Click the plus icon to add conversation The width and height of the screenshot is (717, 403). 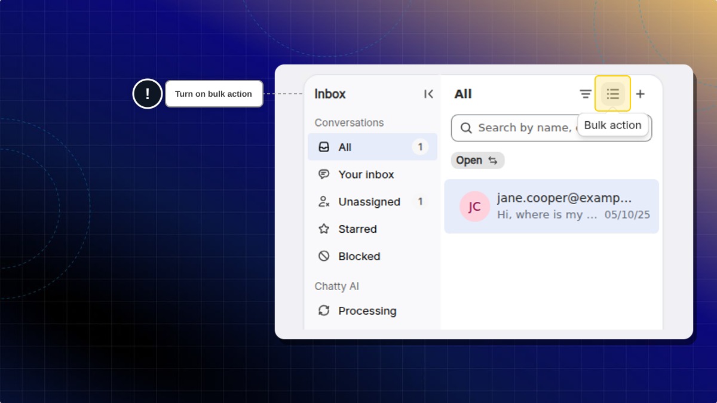click(x=640, y=94)
